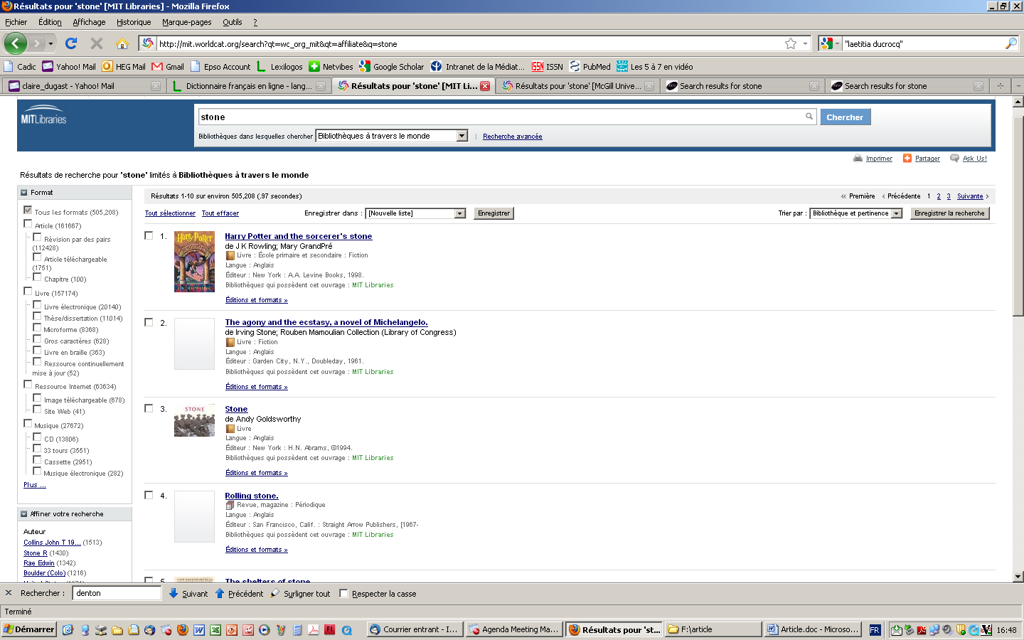Check the Livre format checkbox
This screenshot has height=640, width=1024.
pyautogui.click(x=28, y=291)
